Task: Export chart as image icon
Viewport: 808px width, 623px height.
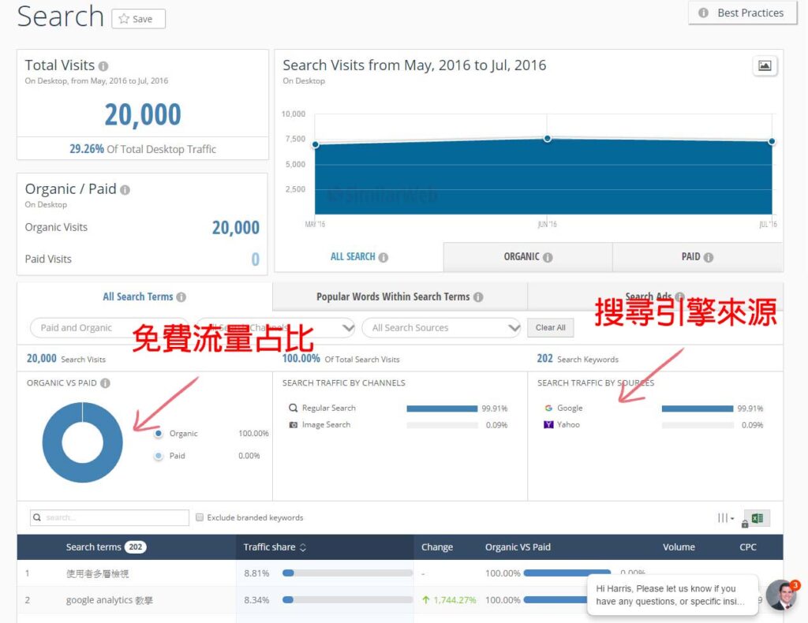Action: (x=765, y=66)
